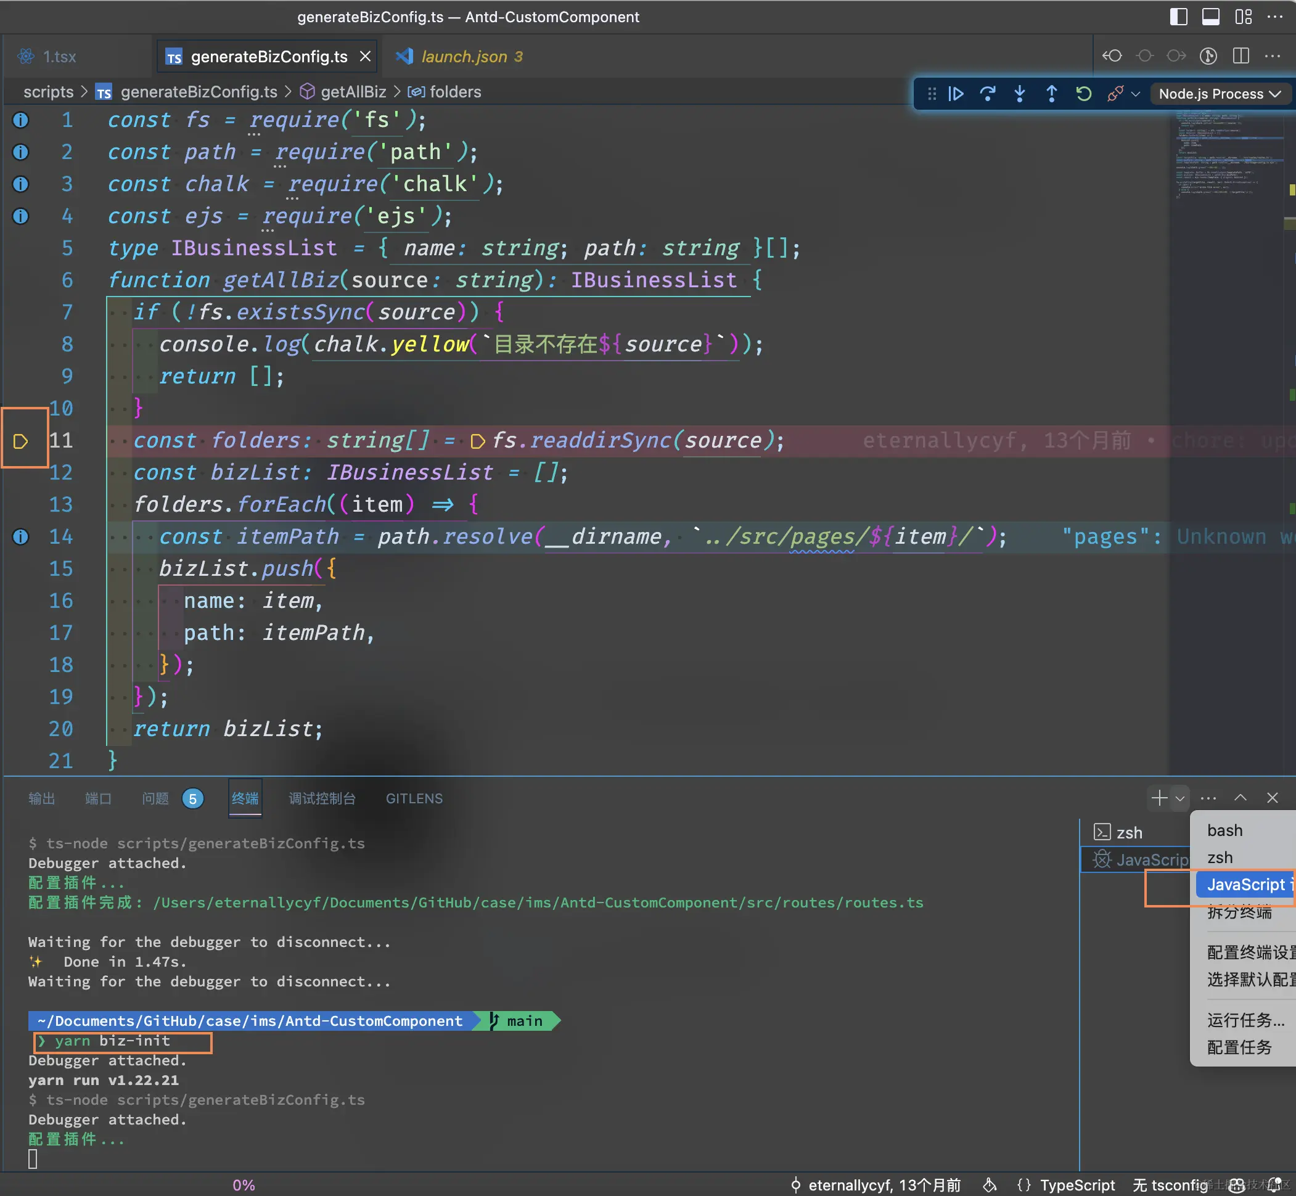Screen dimensions: 1296x1196
Task: Split the editor to the right
Action: [x=1241, y=55]
